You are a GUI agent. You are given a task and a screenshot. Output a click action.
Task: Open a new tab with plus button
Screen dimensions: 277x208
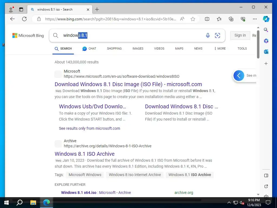pyautogui.click(x=97, y=9)
